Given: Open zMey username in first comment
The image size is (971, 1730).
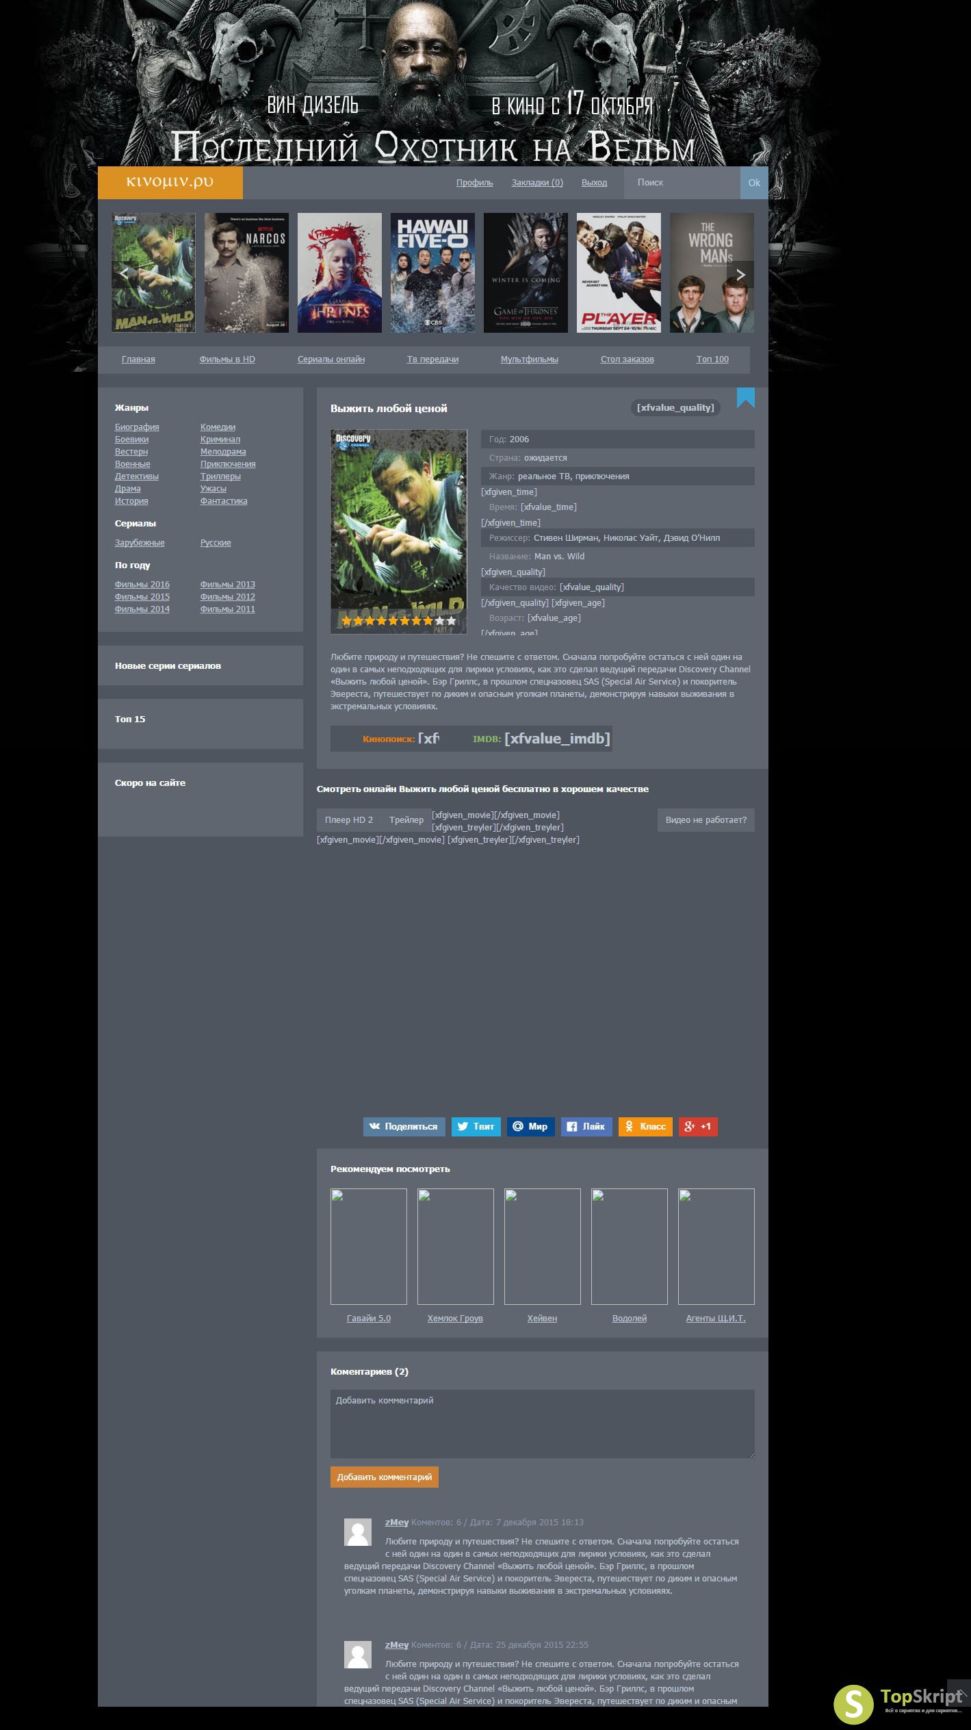Looking at the screenshot, I should (x=397, y=1523).
